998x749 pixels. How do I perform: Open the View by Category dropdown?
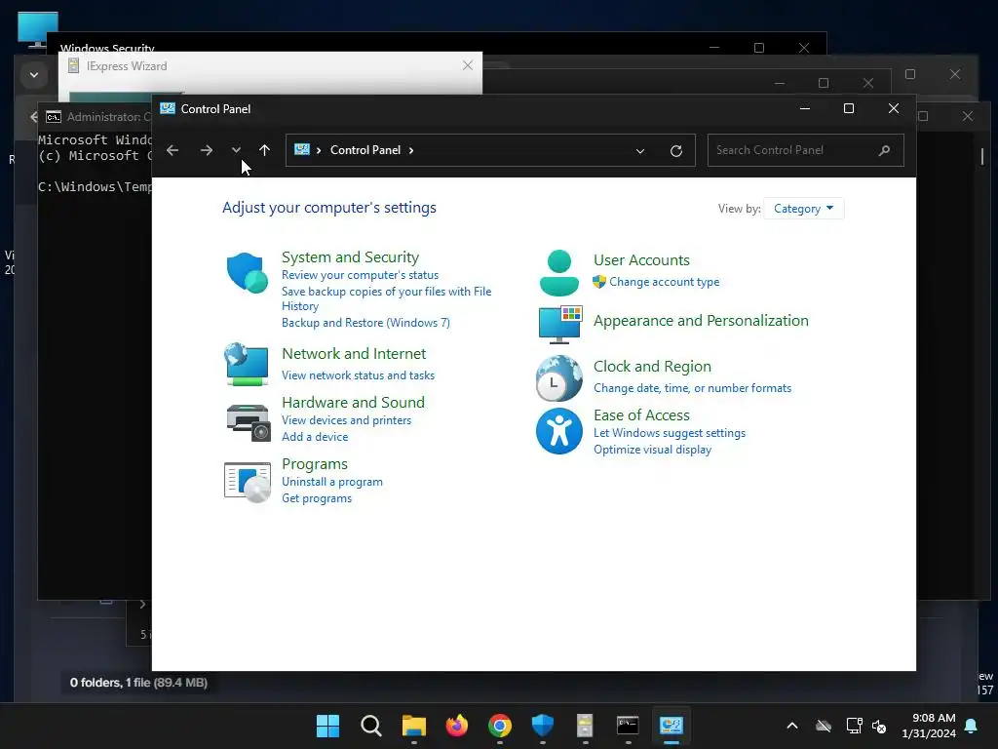[803, 209]
